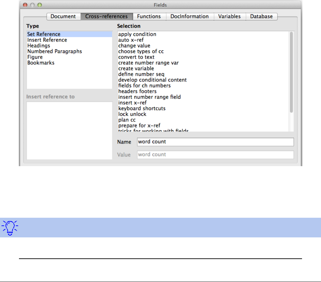This screenshot has width=321, height=282.
Task: Select Figure in the Type list
Action: click(69, 57)
